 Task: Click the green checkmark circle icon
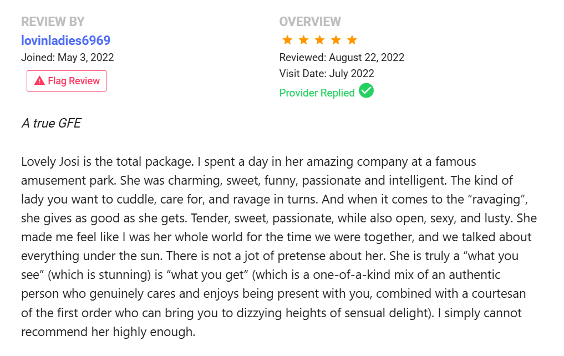tap(366, 90)
